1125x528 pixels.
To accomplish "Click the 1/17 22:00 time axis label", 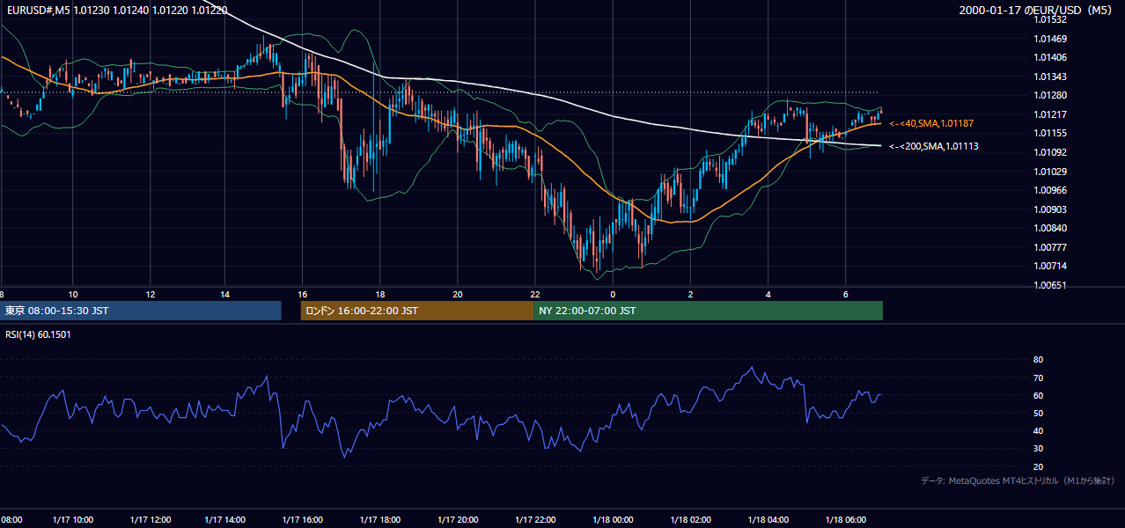I will pyautogui.click(x=536, y=519).
